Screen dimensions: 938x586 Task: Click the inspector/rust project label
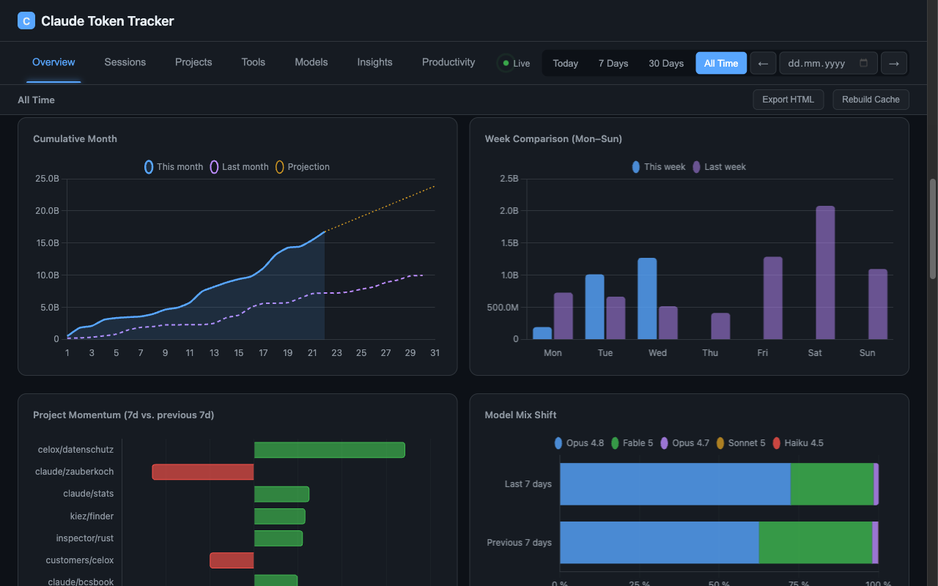tap(85, 538)
